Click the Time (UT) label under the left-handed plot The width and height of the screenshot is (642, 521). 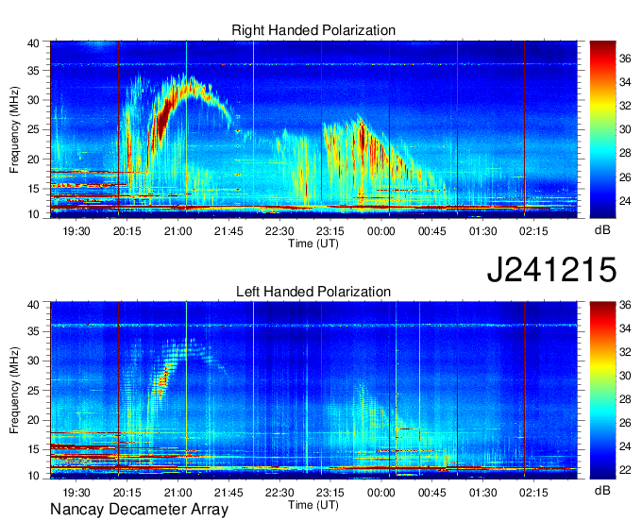(x=313, y=505)
